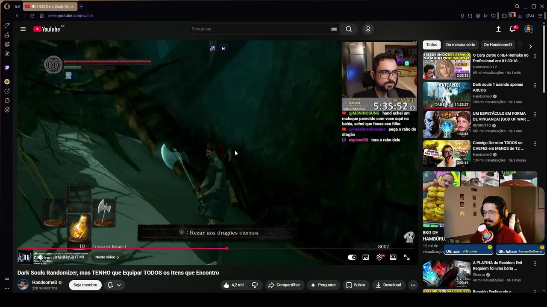The height and width of the screenshot is (307, 547).
Task: Take snapshot with toolbar capture icon
Action: click(x=470, y=16)
